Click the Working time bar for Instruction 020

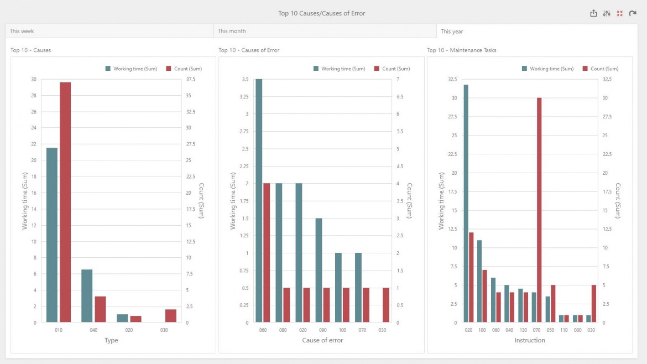pos(466,199)
